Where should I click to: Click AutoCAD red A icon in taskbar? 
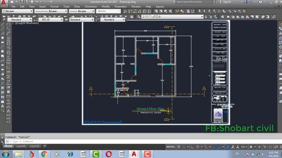click(x=134, y=154)
